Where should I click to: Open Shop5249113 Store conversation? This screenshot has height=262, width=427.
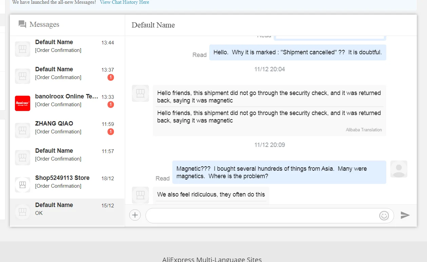pos(67,185)
